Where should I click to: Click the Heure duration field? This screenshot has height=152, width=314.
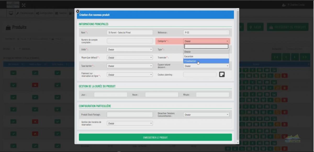point(162,95)
